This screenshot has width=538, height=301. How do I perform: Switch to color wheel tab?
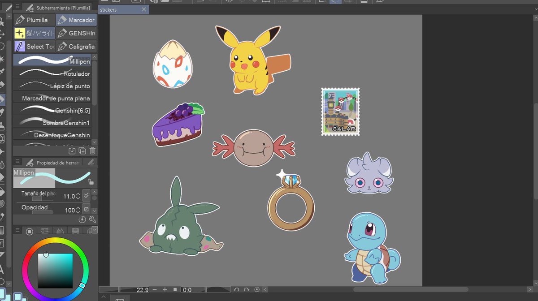29,231
